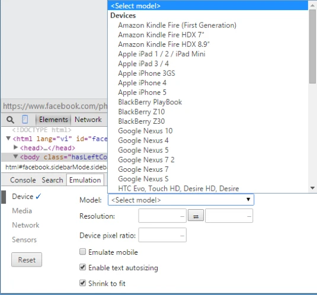Click the scrollbar up arrow in device list
The height and width of the screenshot is (295, 317).
click(x=312, y=5)
